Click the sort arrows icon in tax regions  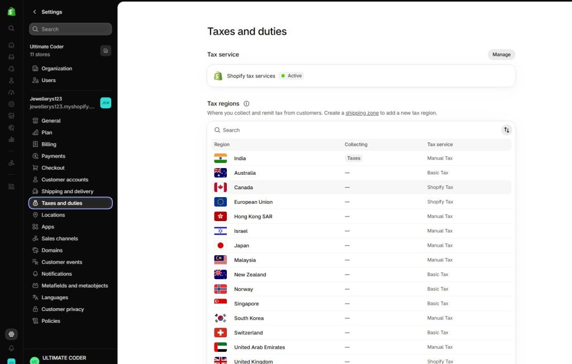pos(506,130)
